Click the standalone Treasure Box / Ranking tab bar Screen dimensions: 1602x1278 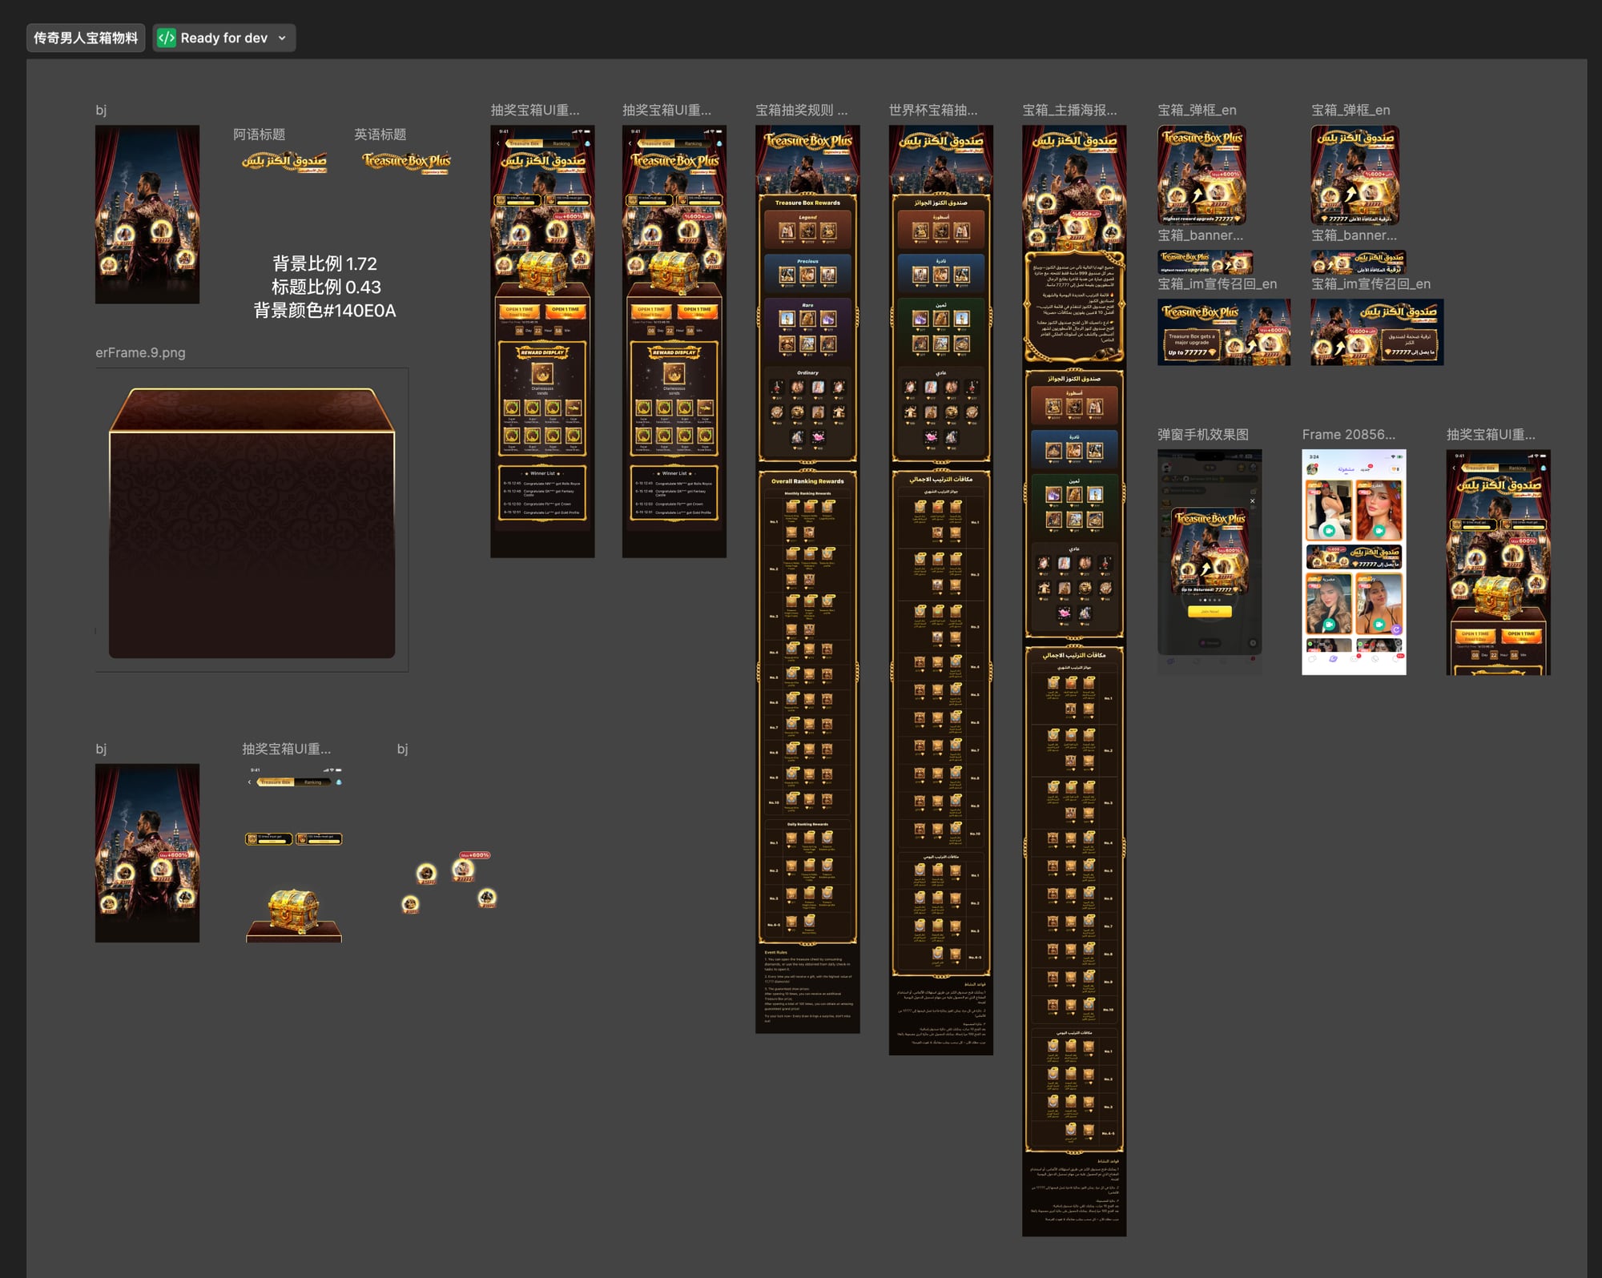click(x=293, y=782)
